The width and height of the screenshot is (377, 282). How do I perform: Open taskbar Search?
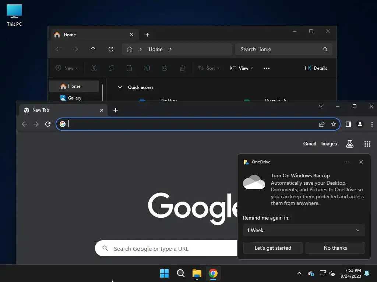pos(180,273)
